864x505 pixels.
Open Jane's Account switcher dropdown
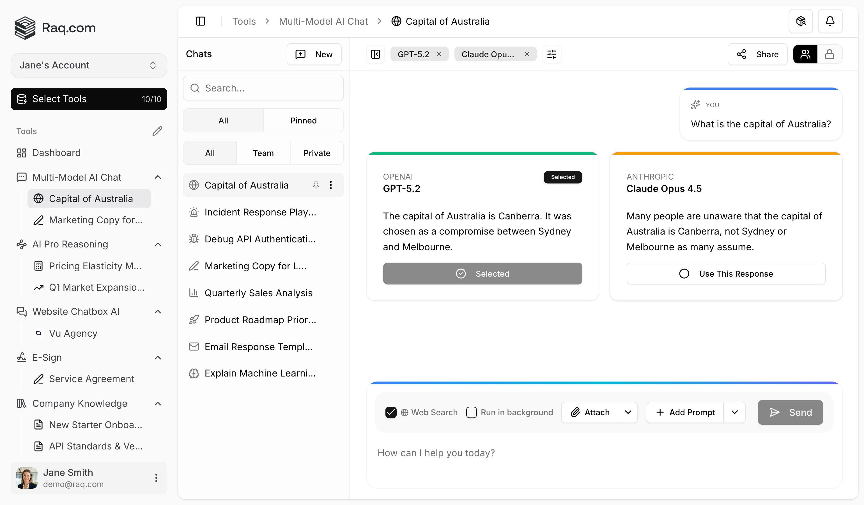click(89, 65)
